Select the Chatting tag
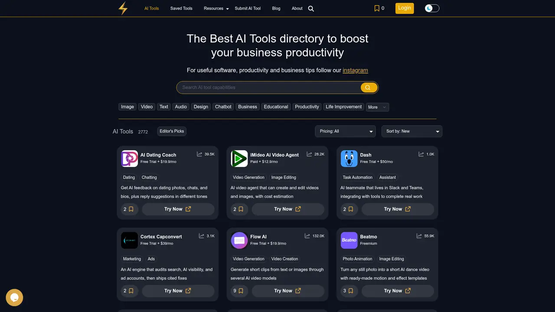555x312 pixels. pyautogui.click(x=149, y=177)
